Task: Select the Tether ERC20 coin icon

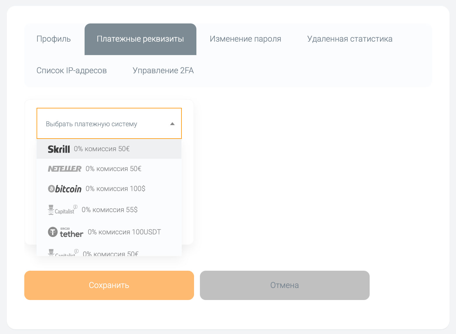Action: click(x=65, y=232)
